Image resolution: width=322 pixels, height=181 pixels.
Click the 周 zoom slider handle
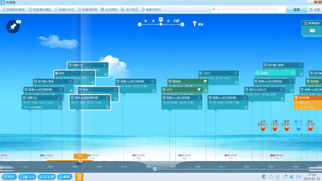tap(161, 24)
